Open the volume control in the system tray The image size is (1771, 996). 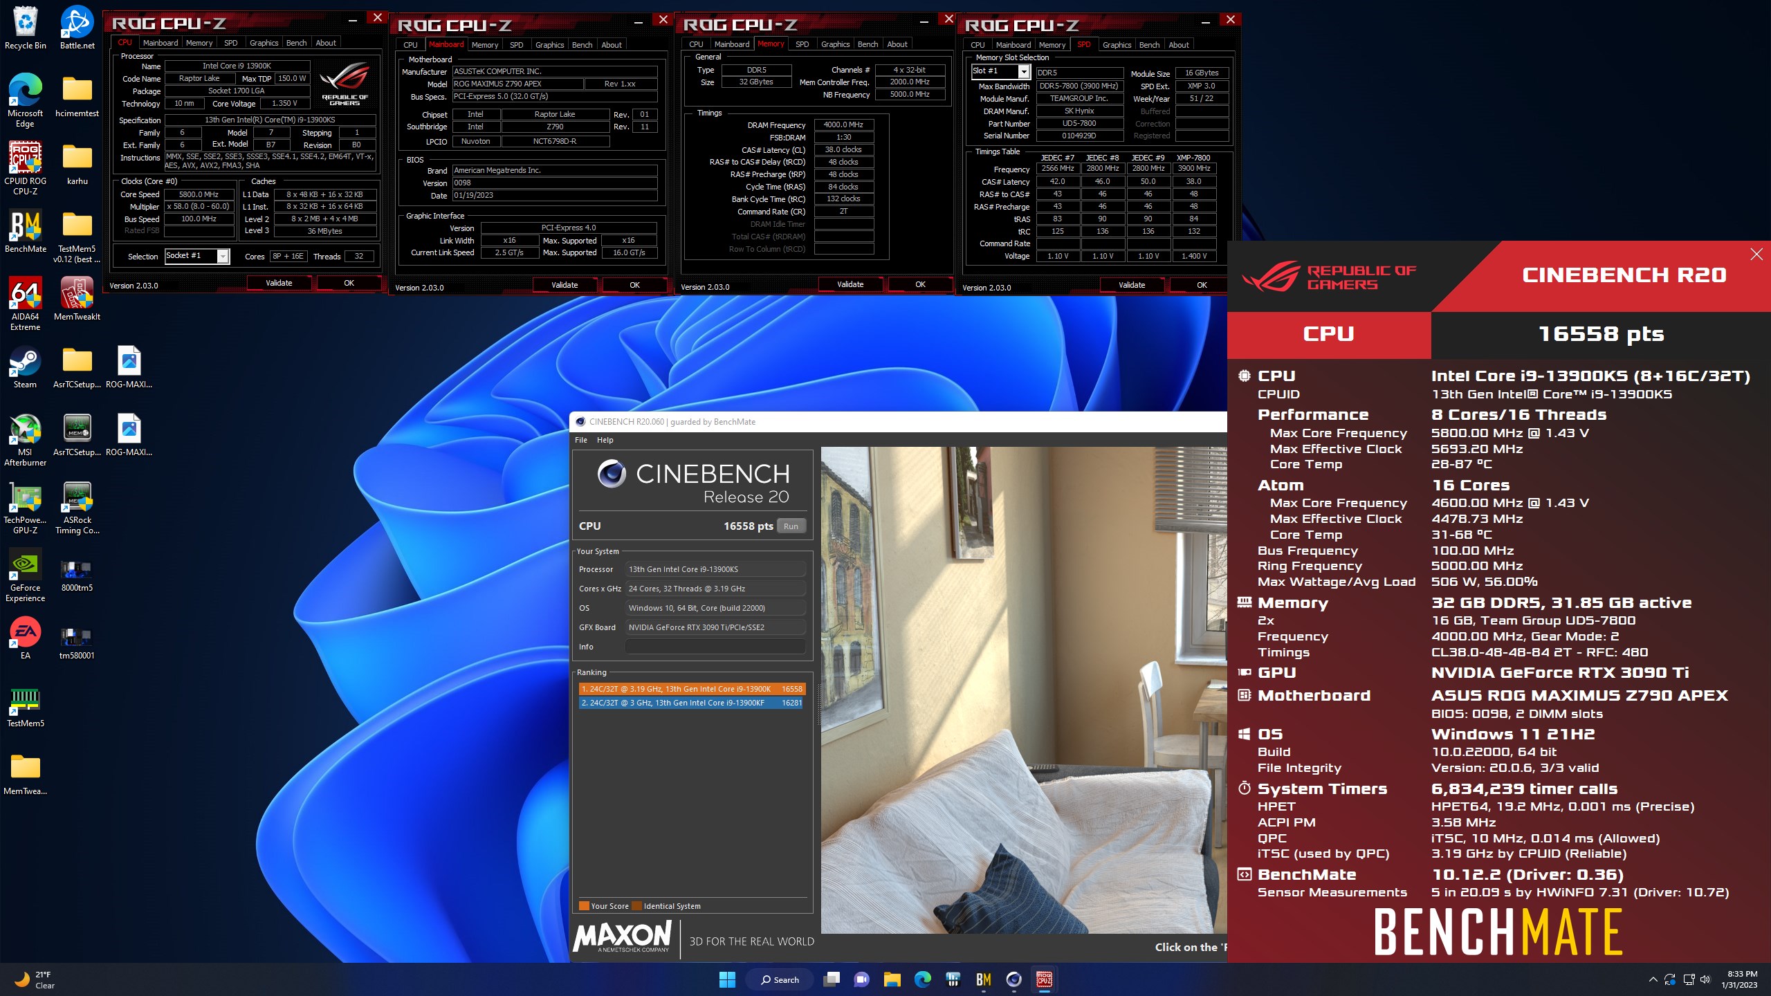coord(1705,979)
